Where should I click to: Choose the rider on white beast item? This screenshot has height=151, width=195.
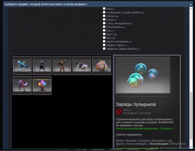[x=82, y=66]
